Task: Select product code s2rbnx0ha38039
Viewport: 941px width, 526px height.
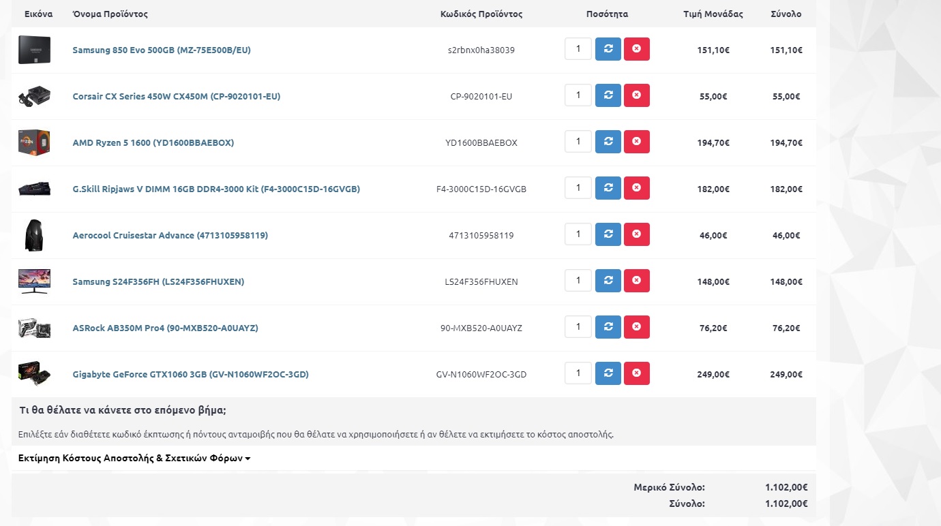Action: pyautogui.click(x=481, y=50)
